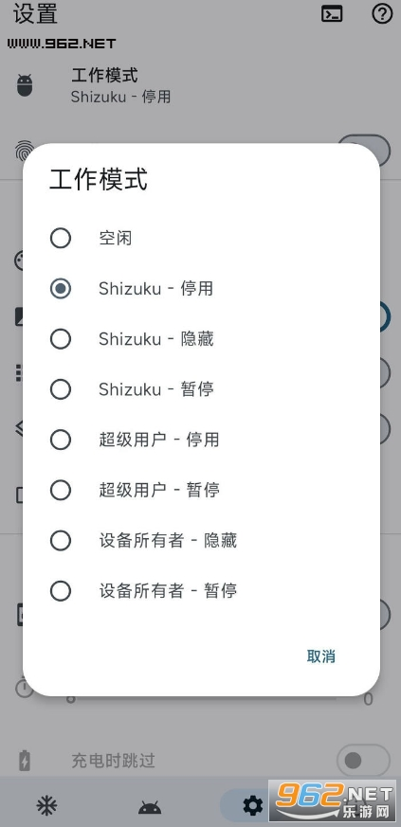This screenshot has height=827, width=401.
Task: Toggle the 充电时跳过 switch
Action: (x=363, y=761)
